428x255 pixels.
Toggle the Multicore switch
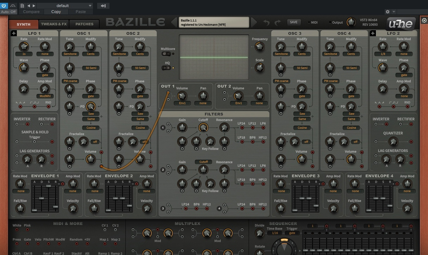tap(166, 54)
